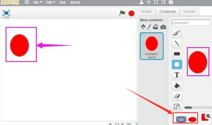This screenshot has height=125, width=212.
Task: Upload costume from file icon
Action: pos(156,27)
